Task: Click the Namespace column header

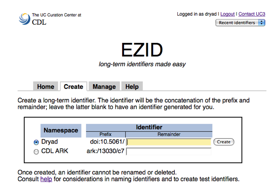Action: [x=61, y=131]
